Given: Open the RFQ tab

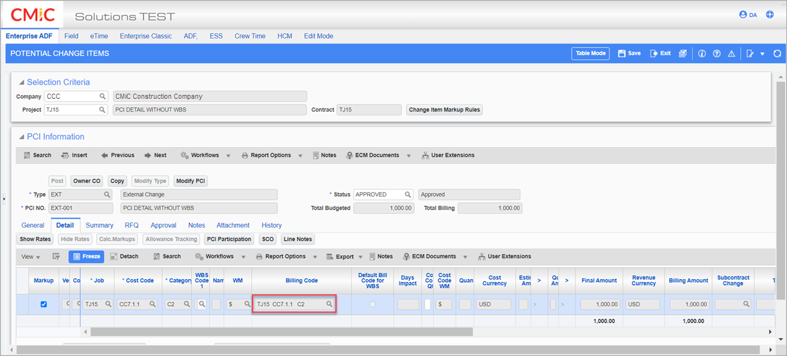Looking at the screenshot, I should [131, 225].
